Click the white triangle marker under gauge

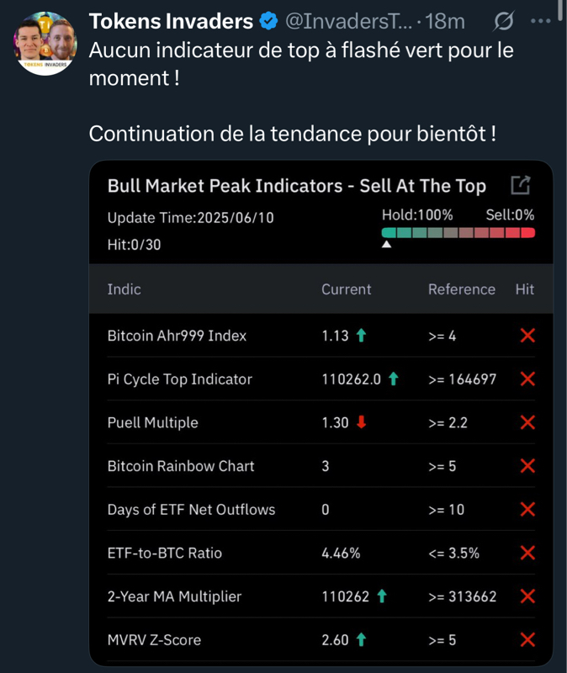click(386, 245)
